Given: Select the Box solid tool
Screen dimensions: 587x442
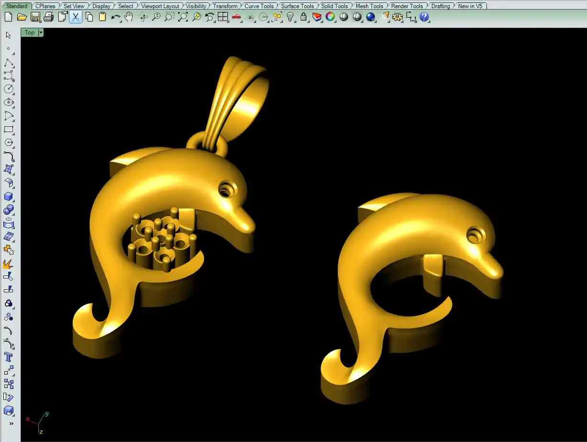Looking at the screenshot, I should tap(9, 197).
